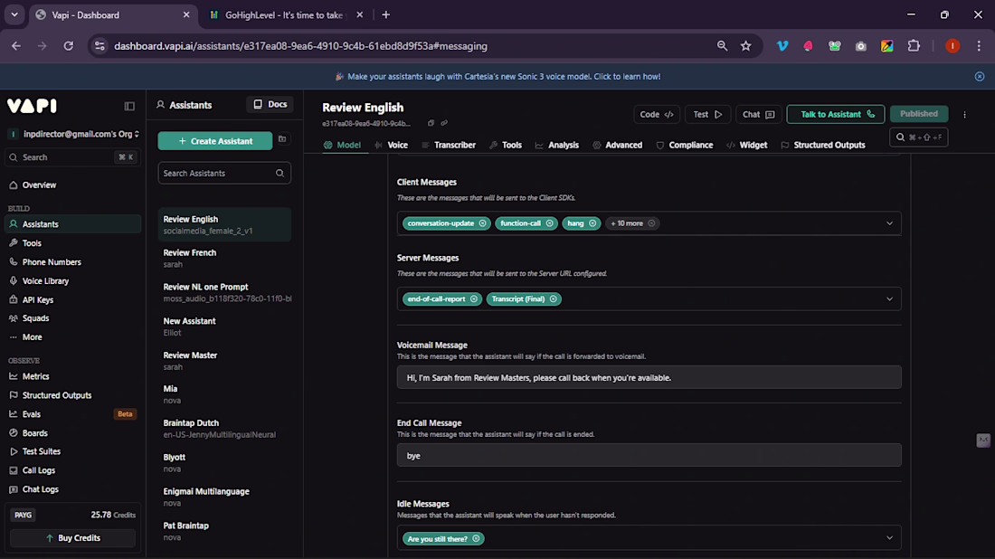Copy the assistant ID icon
This screenshot has width=995, height=559.
click(431, 123)
